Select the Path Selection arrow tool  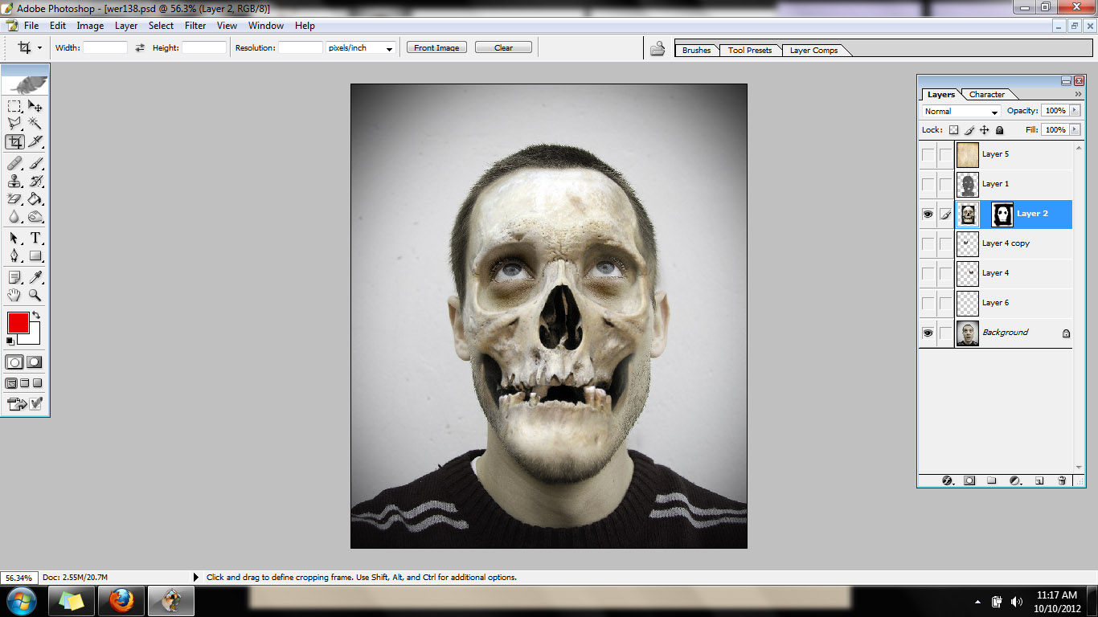tap(14, 238)
